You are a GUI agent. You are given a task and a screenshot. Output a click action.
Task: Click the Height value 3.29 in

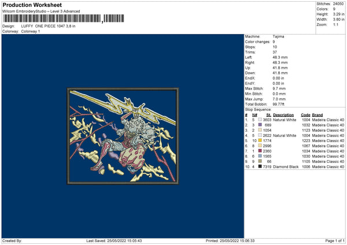[x=338, y=14]
